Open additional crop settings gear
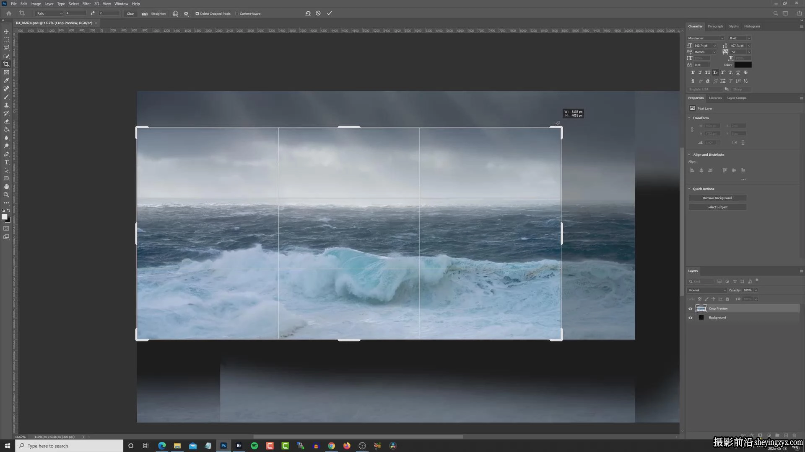The height and width of the screenshot is (452, 805). pos(186,14)
